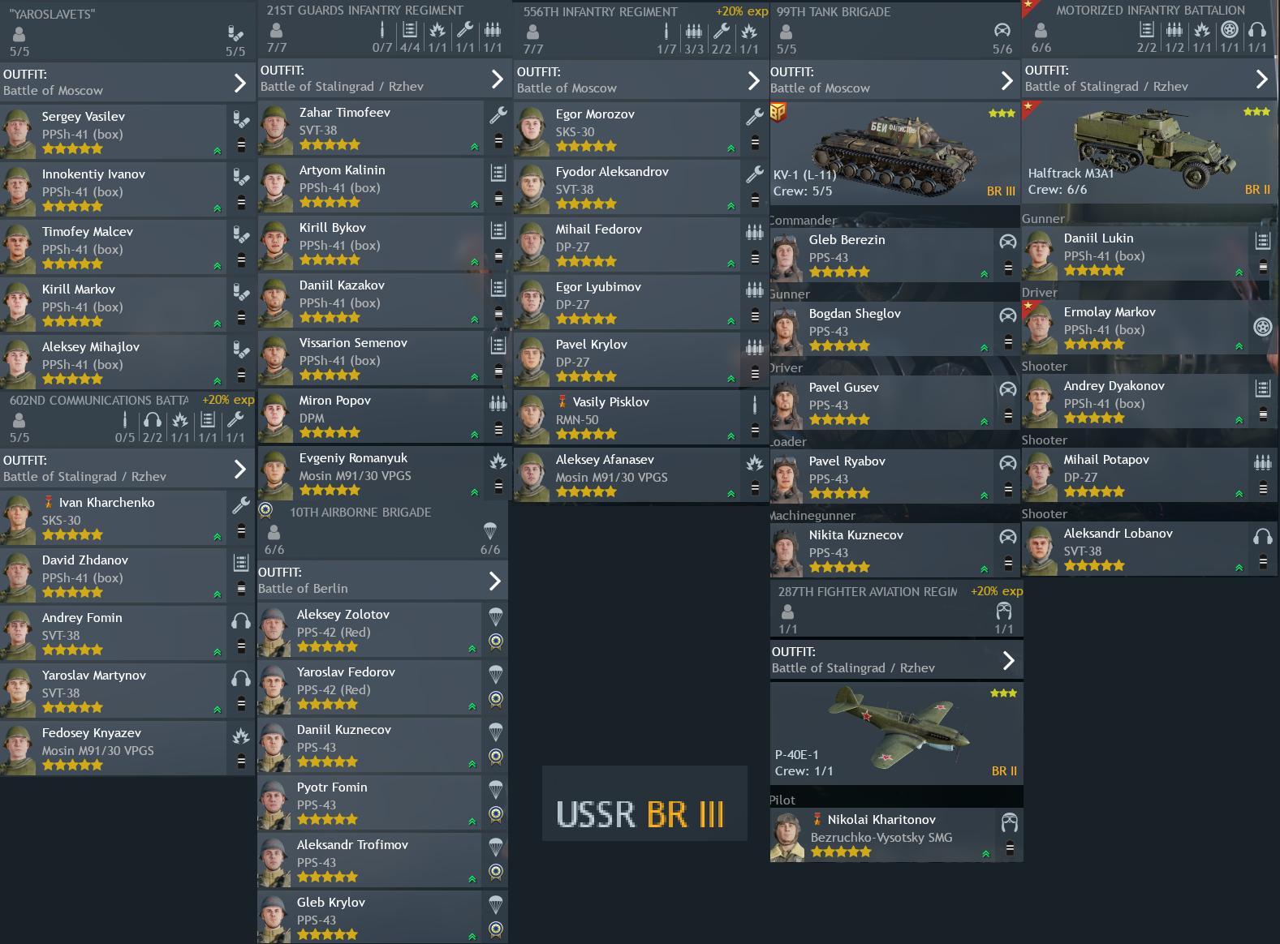1280x944 pixels.
Task: Click Andrey Fomin's radio operator headset icon
Action: click(x=241, y=621)
